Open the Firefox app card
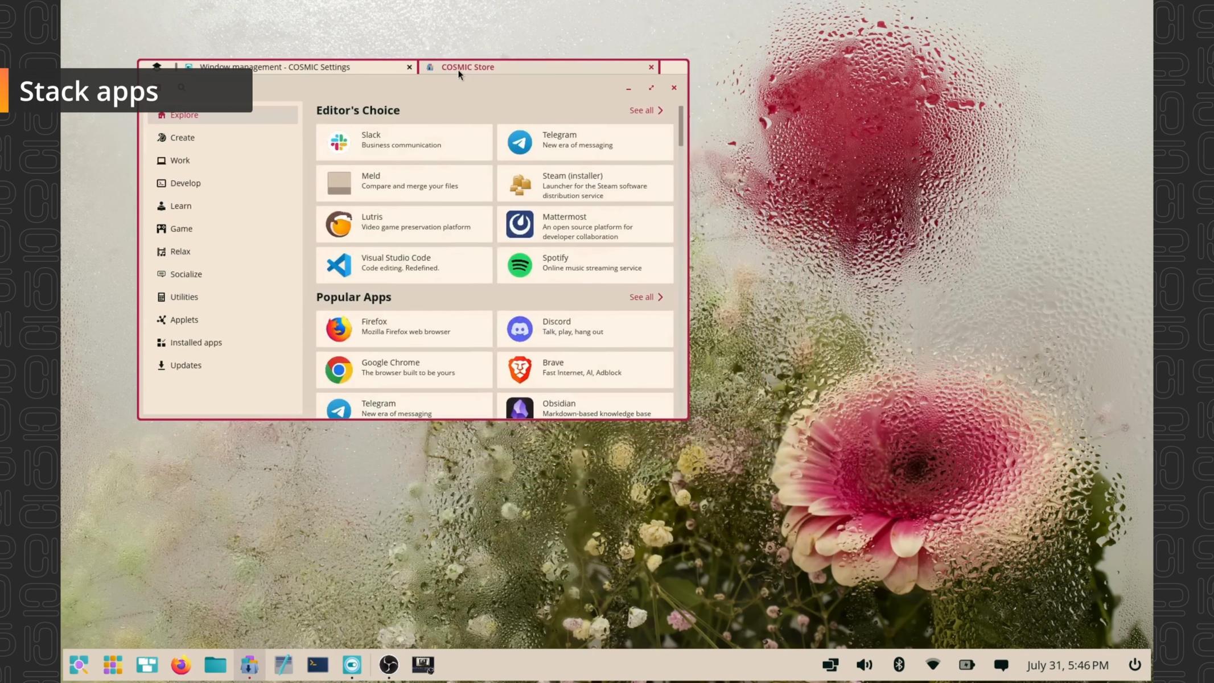Viewport: 1214px width, 683px height. tap(404, 328)
